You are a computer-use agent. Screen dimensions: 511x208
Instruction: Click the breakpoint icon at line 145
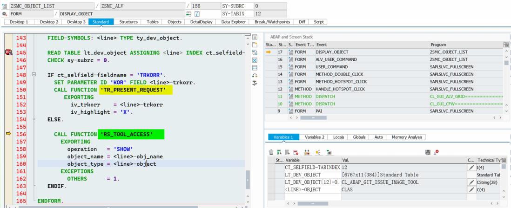point(8,52)
